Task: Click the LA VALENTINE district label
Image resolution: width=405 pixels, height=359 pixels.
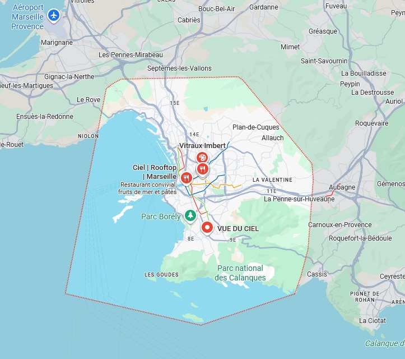Action: point(272,179)
